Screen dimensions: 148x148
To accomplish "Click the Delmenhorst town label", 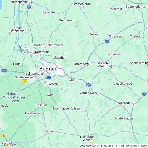I will 34,74.
